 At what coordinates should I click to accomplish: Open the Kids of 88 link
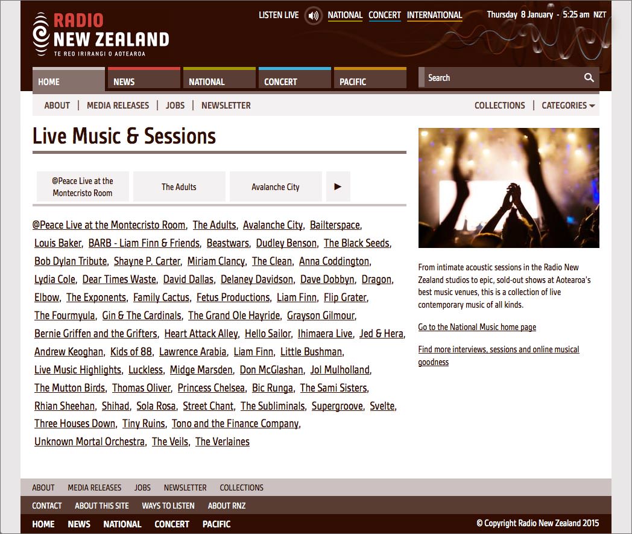pos(131,352)
